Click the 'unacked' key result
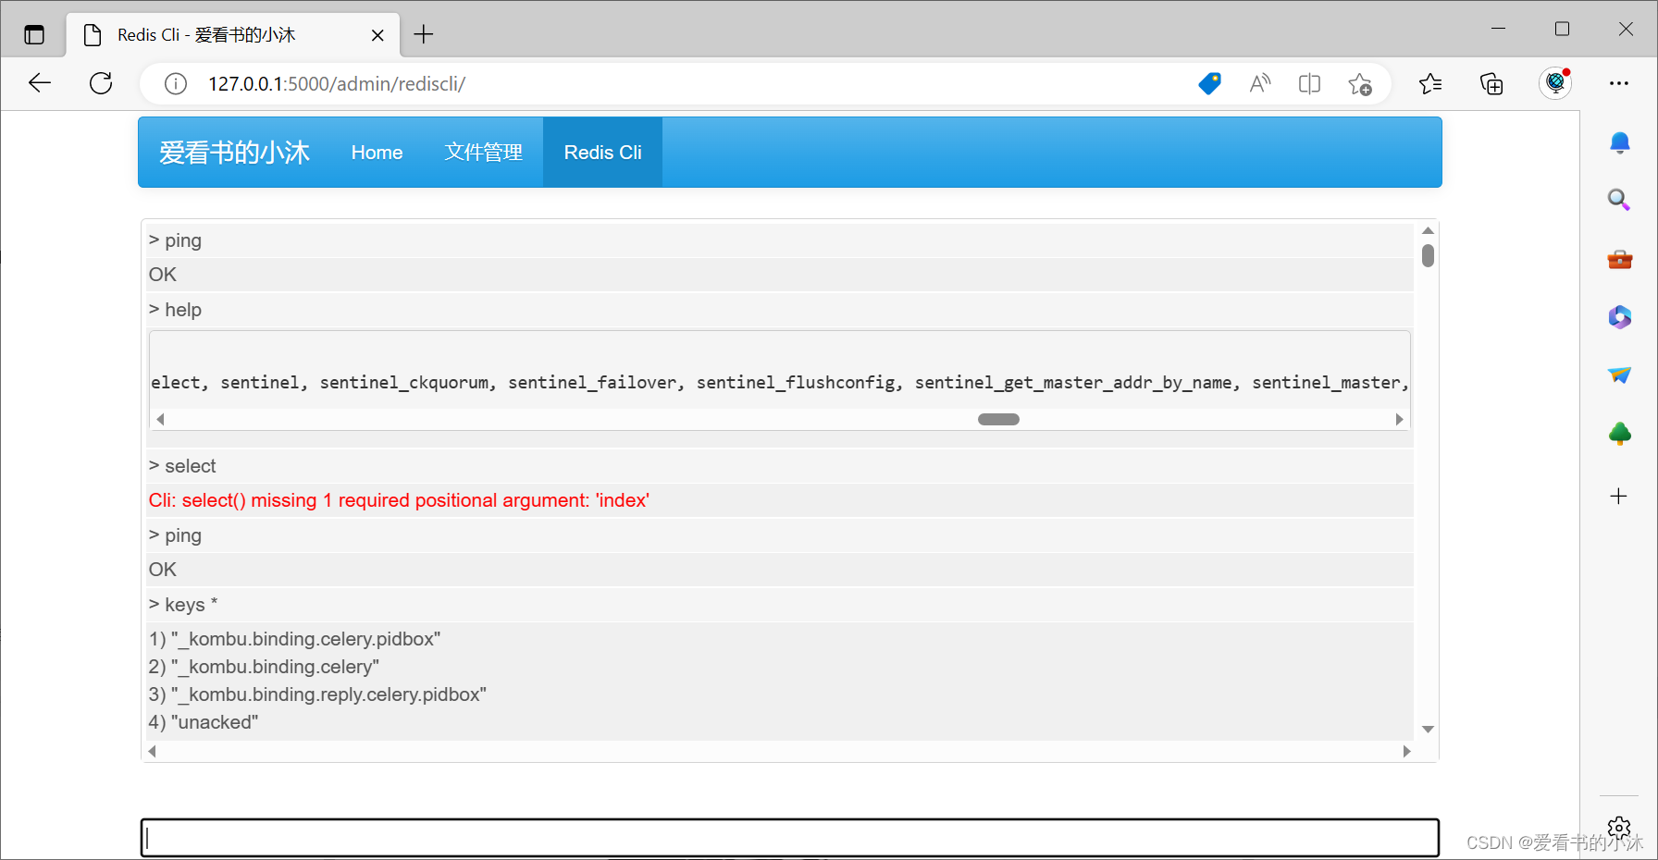Screen dimensions: 1658x860 point(204,722)
